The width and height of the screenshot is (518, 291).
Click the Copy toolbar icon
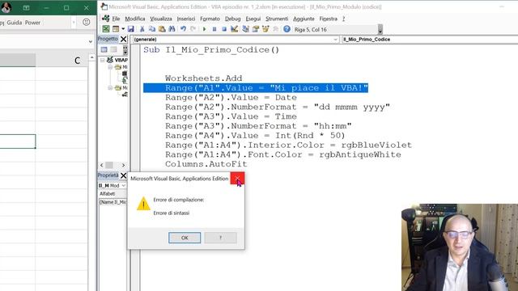click(152, 29)
